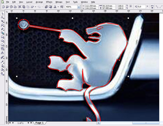Open the Layout menu
This screenshot has width=163, height=126.
(29, 2)
